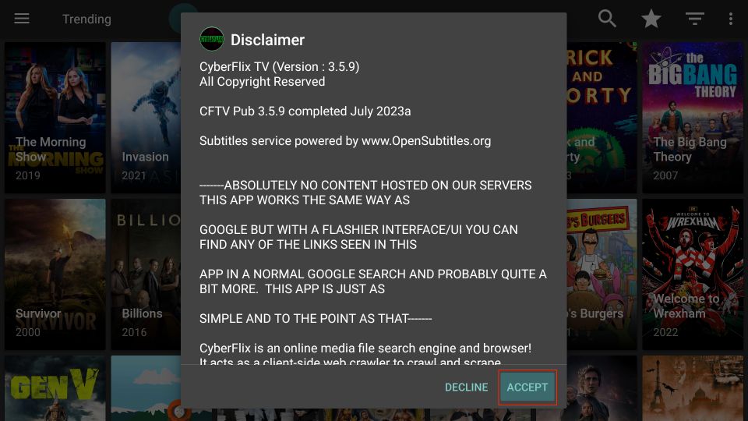
Task: Open the Rick and Morty poster
Action: (602, 118)
